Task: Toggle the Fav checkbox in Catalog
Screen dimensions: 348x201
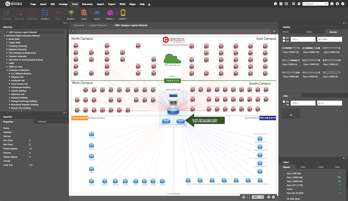Action: tap(284, 41)
